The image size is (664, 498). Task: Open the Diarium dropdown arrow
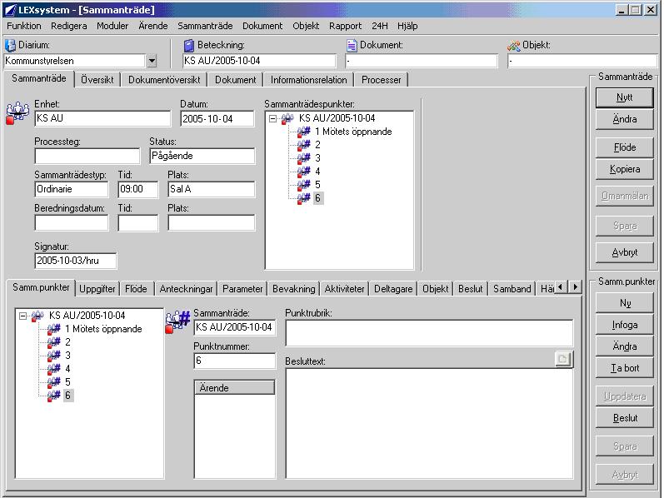(x=152, y=61)
